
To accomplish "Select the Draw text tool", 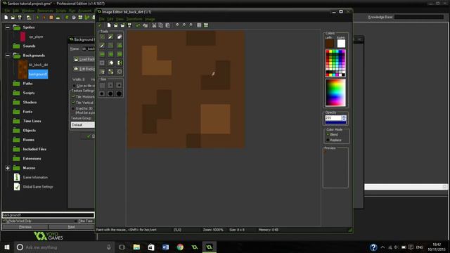I will tap(102, 72).
